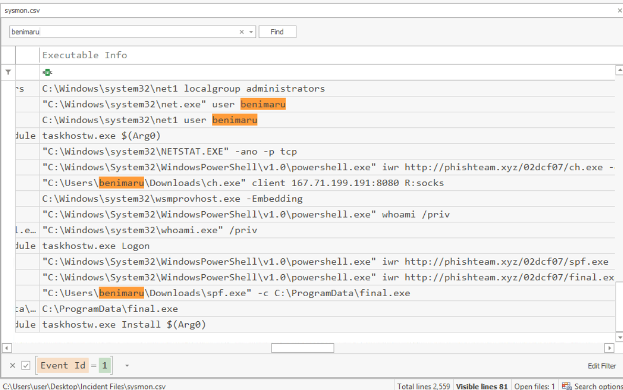
Task: Select the powershell iwr spf.exe row
Action: pos(327,262)
